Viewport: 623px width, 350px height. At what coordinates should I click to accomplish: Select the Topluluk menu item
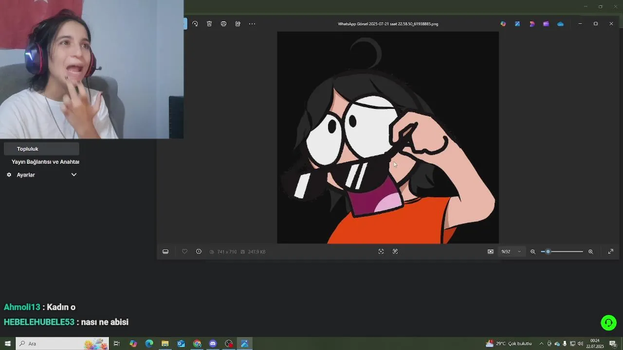(41, 149)
